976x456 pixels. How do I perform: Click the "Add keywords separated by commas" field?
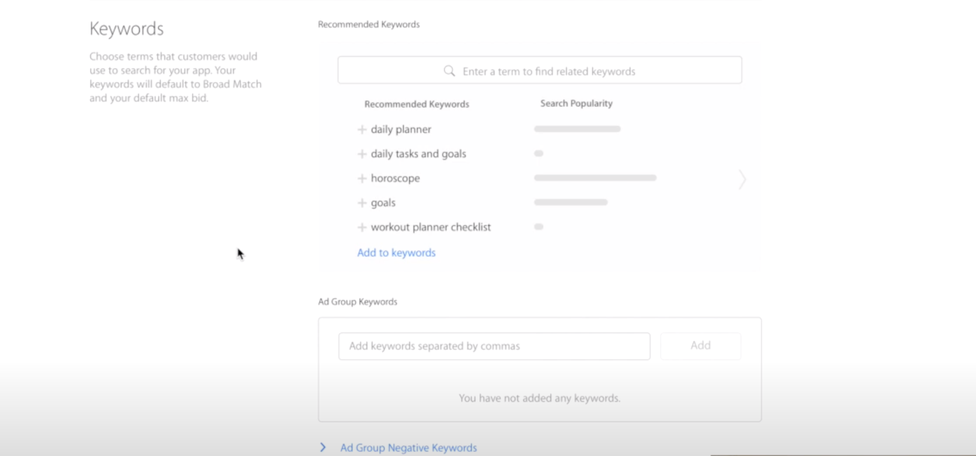[493, 346]
